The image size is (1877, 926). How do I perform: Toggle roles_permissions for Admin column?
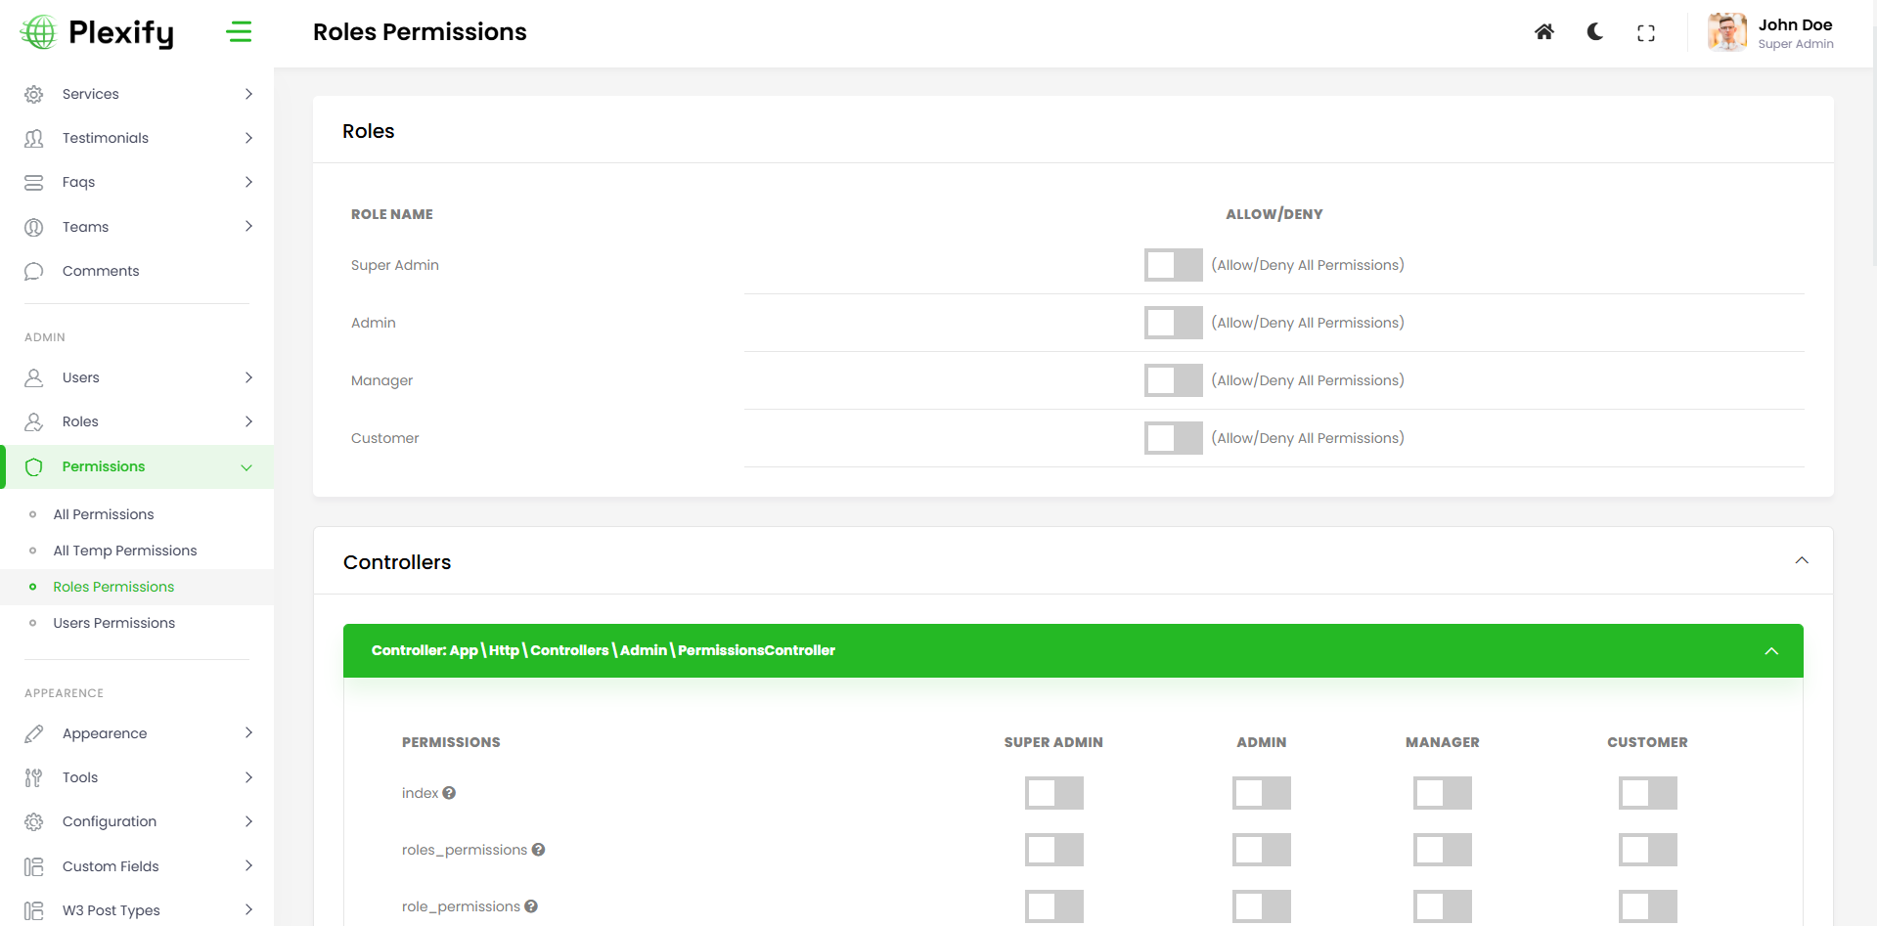(1261, 850)
